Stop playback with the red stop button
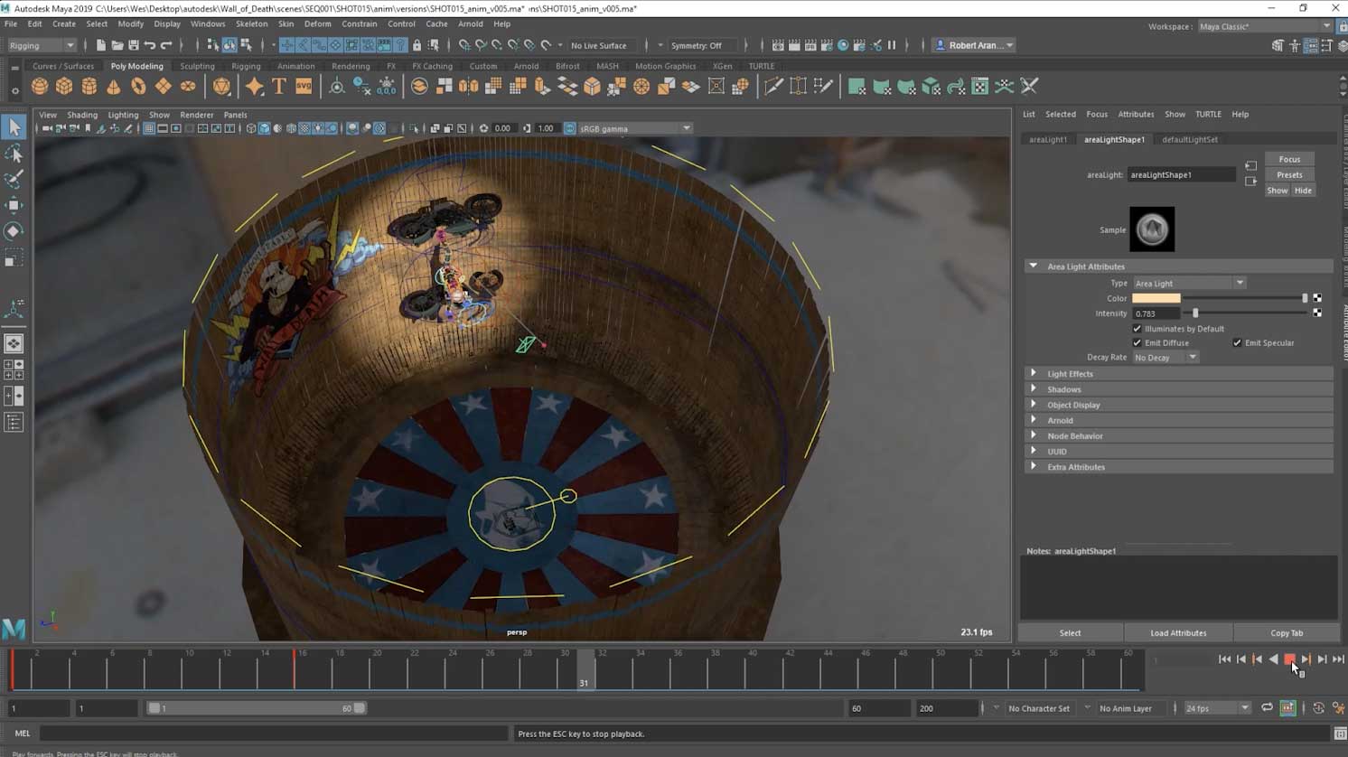Screen dimensions: 1348x757 coord(1289,659)
